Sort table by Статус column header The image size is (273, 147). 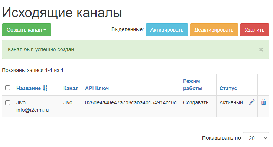pyautogui.click(x=228, y=88)
